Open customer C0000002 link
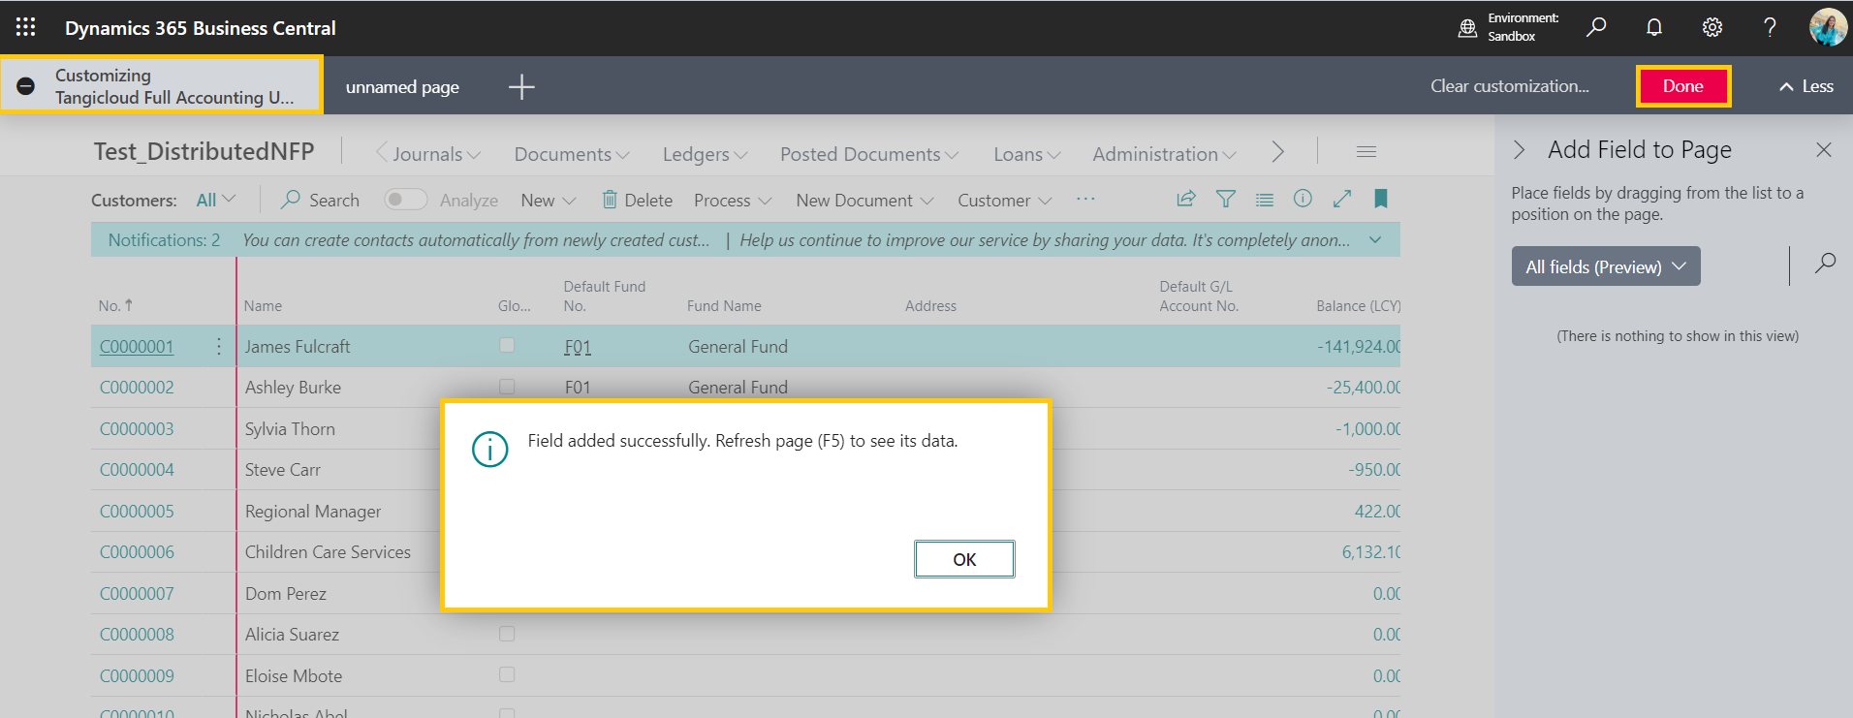 pos(137,388)
